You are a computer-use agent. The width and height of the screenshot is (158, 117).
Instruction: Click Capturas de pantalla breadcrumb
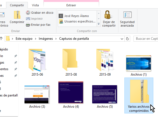(x=74, y=39)
